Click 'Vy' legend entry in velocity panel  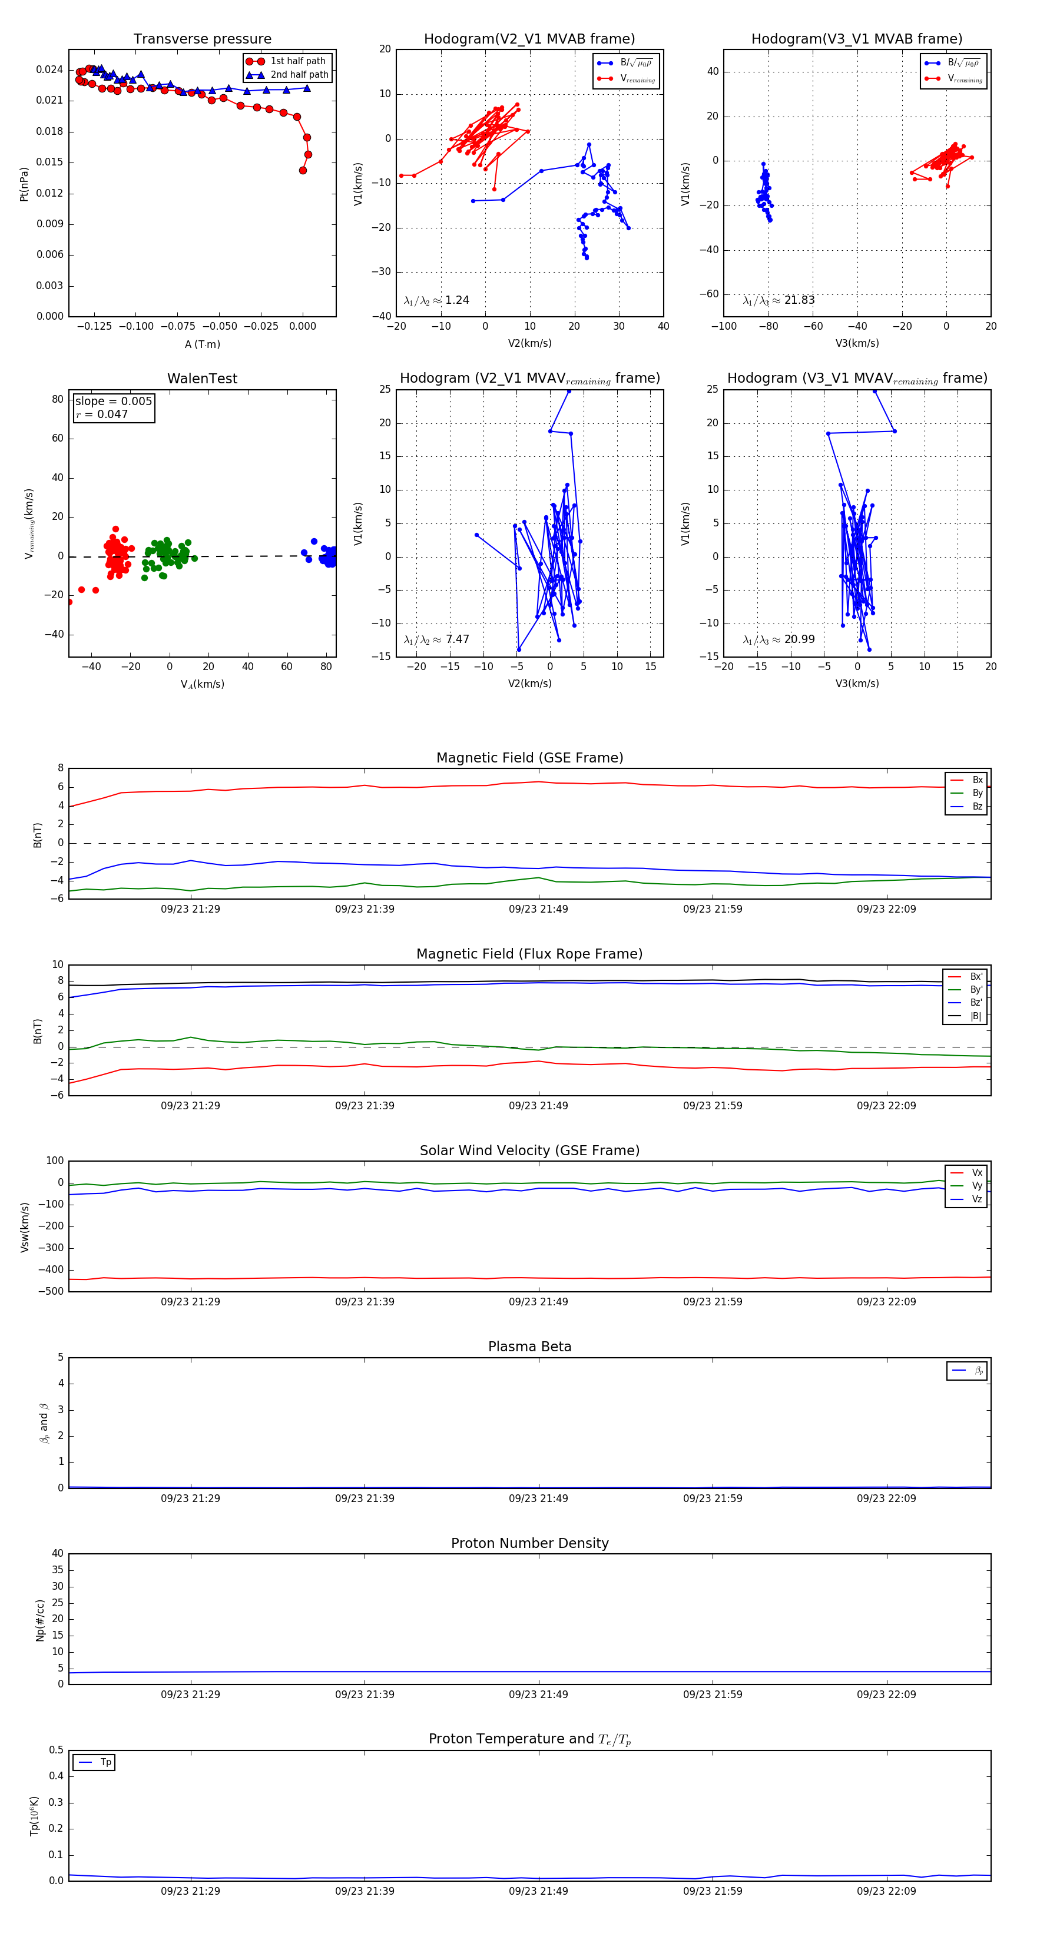pos(966,1186)
